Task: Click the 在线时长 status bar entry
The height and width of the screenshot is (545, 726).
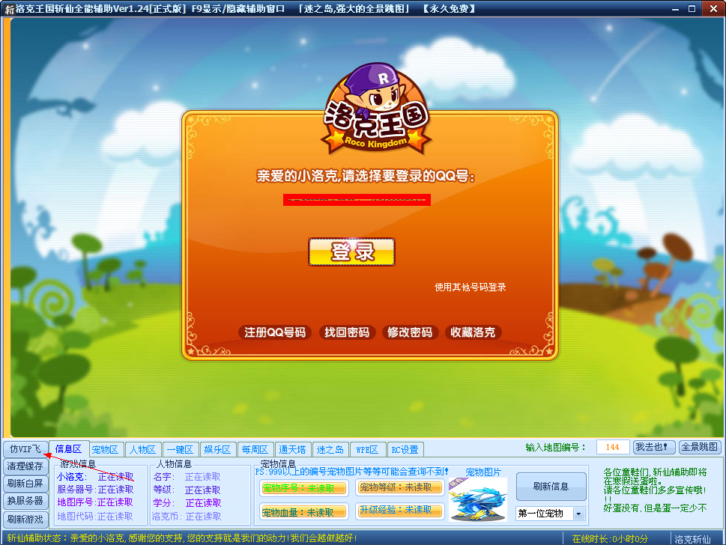Action: 610,539
